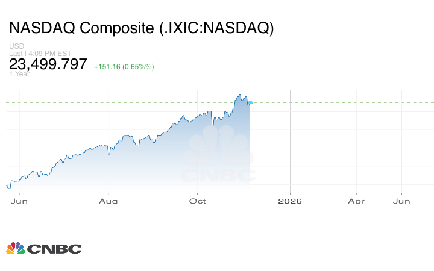Click the green dashed price line
434x271 pixels.
point(338,102)
